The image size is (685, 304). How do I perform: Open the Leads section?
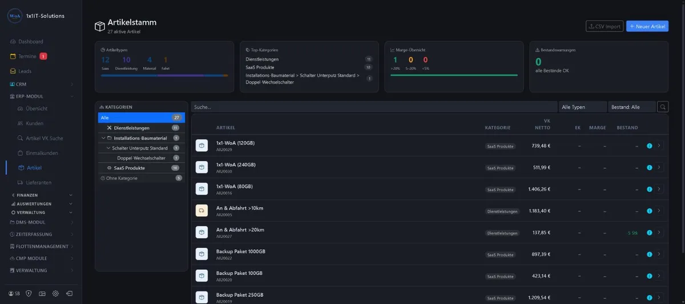coord(21,71)
